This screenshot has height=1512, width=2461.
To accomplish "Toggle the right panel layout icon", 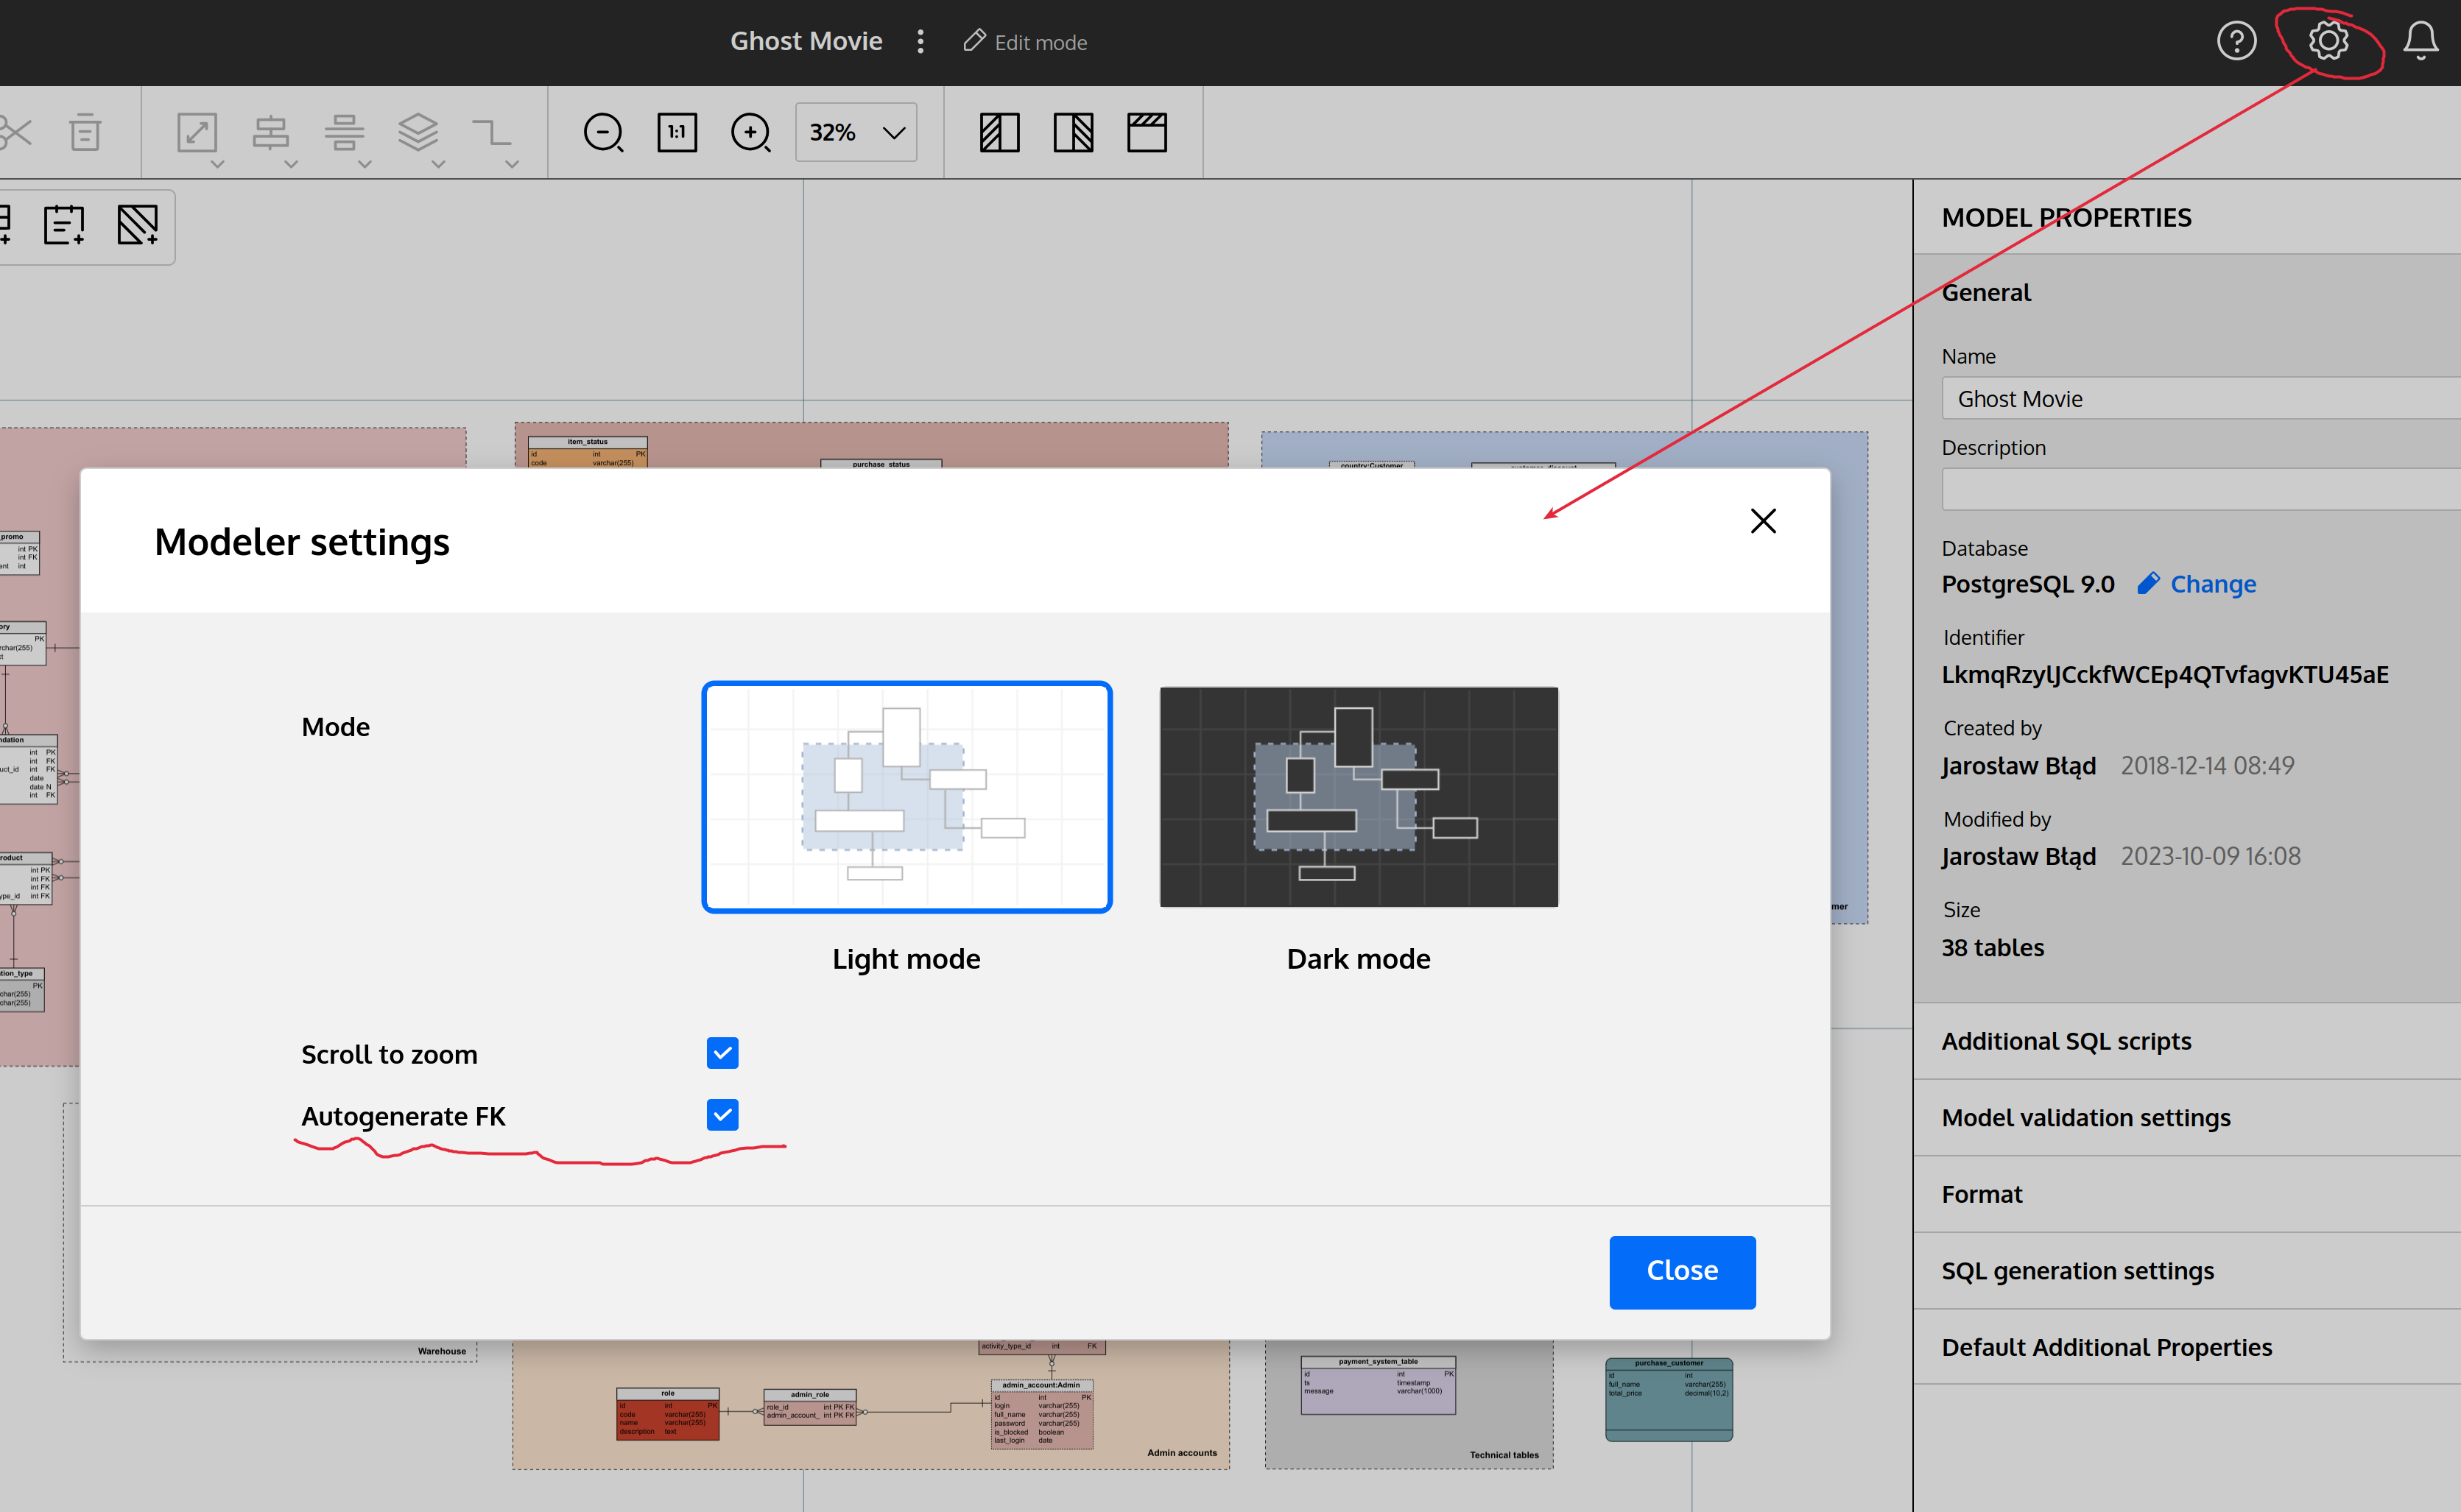I will [x=1074, y=132].
